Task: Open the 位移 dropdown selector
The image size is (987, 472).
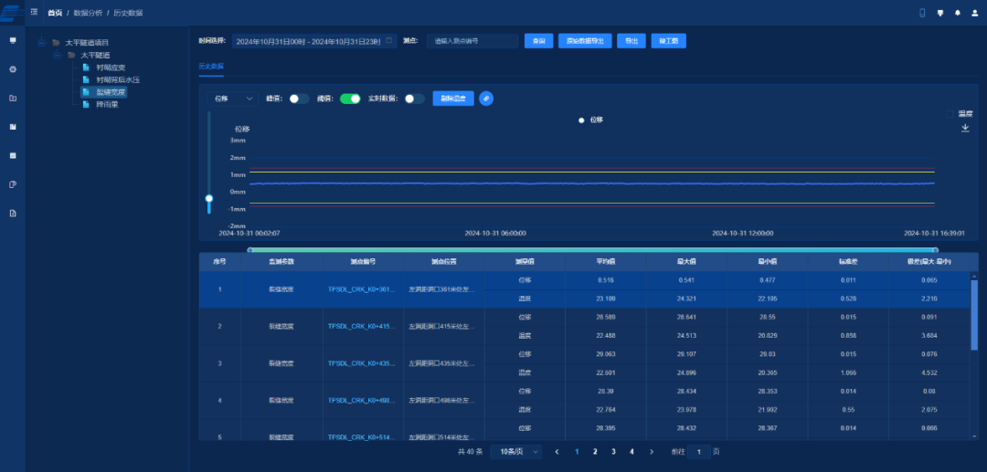Action: point(234,99)
